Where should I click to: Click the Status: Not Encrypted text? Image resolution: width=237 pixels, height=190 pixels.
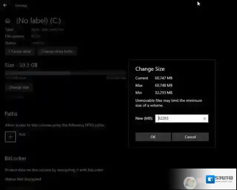click(x=23, y=179)
